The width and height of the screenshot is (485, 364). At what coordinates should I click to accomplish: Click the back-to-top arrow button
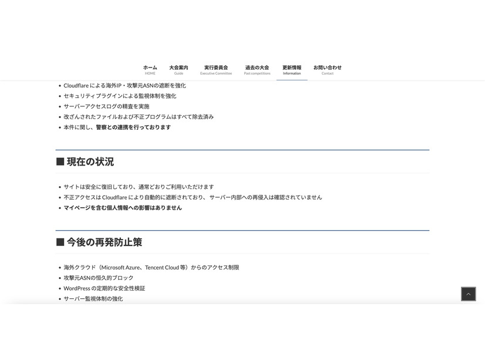coord(469,294)
